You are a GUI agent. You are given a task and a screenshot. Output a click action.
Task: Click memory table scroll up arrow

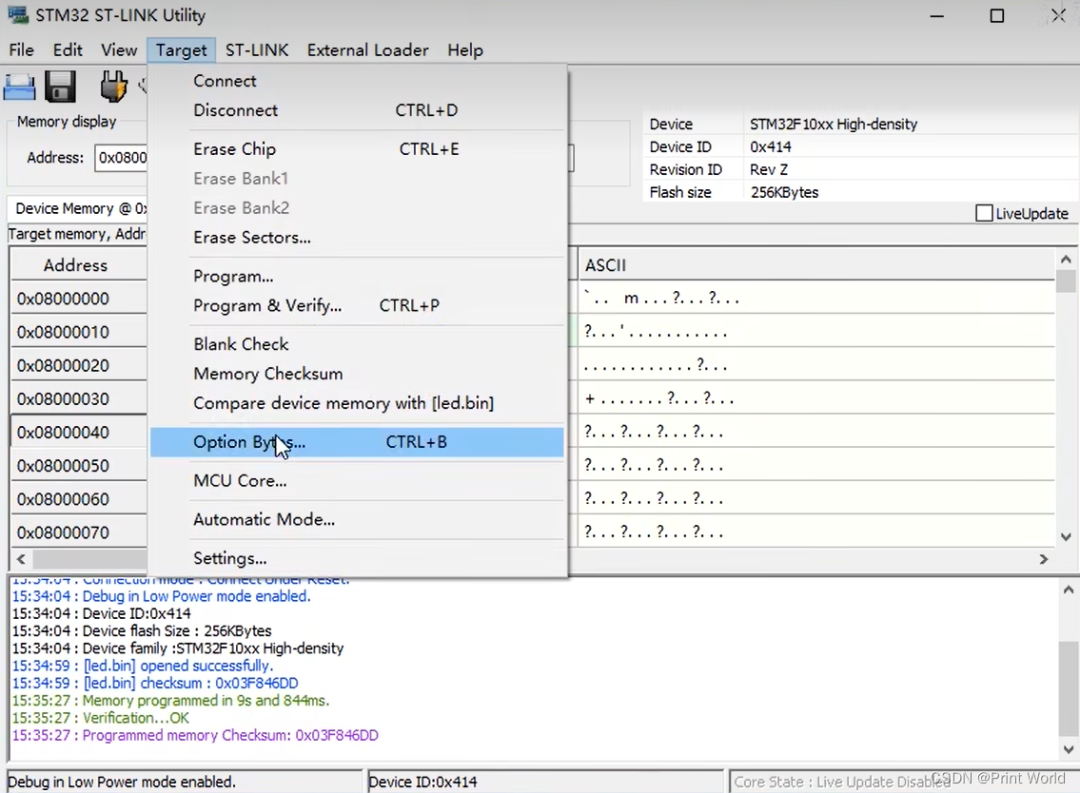(1066, 260)
